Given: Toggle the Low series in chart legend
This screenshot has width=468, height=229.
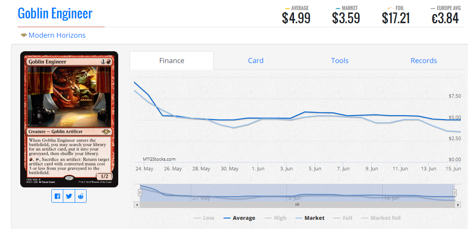Looking at the screenshot, I should [204, 218].
